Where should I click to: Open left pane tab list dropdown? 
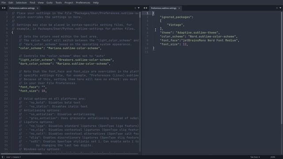[138, 8]
